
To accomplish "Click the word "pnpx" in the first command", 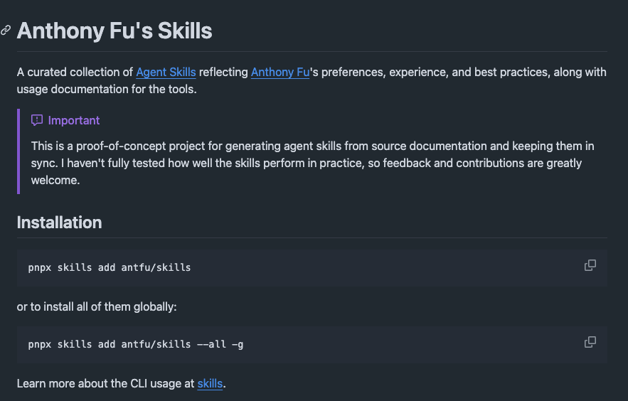I will click(40, 268).
